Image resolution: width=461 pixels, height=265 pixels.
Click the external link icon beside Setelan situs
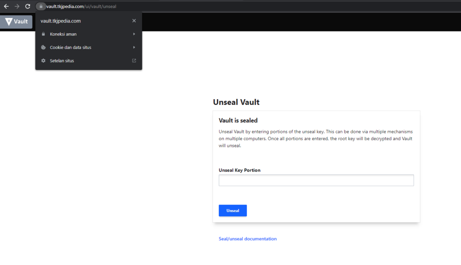[134, 60]
